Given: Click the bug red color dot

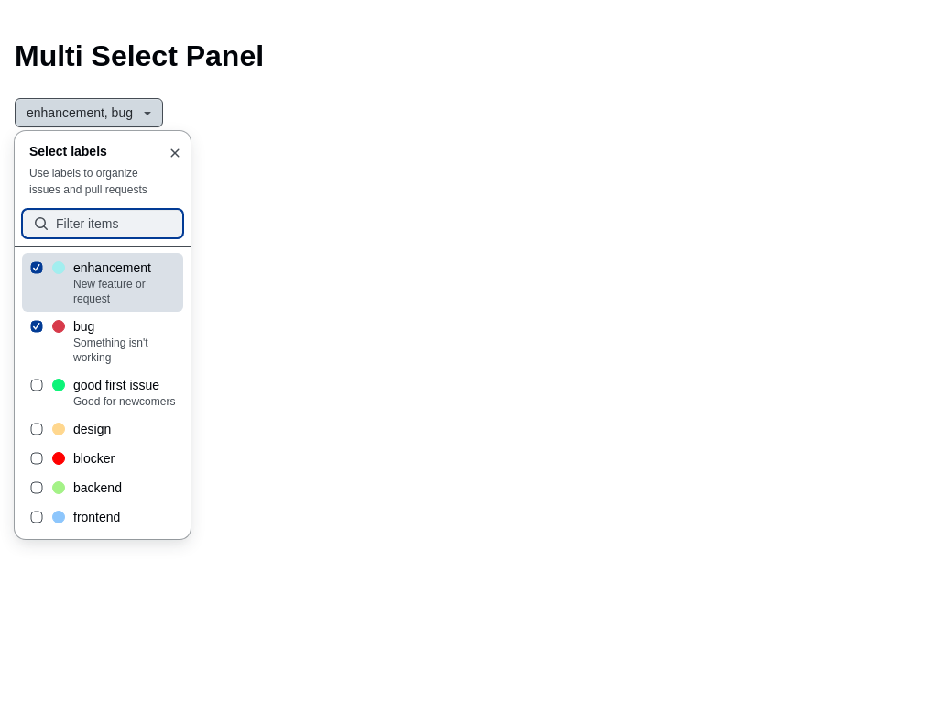Looking at the screenshot, I should point(59,326).
